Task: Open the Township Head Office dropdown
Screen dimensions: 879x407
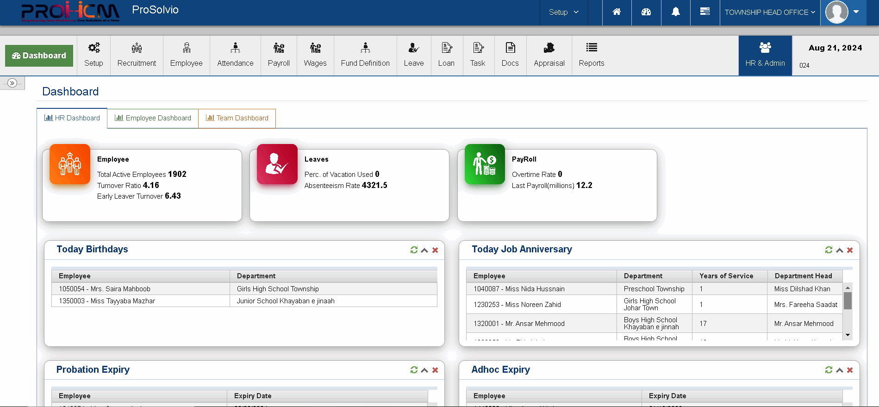Action: (769, 13)
